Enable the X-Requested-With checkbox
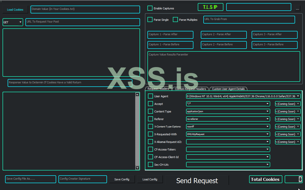This screenshot has height=190, width=305. pyautogui.click(x=150, y=134)
